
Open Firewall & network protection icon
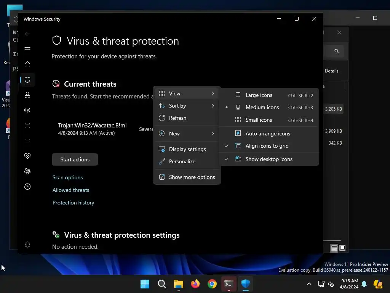(27, 110)
